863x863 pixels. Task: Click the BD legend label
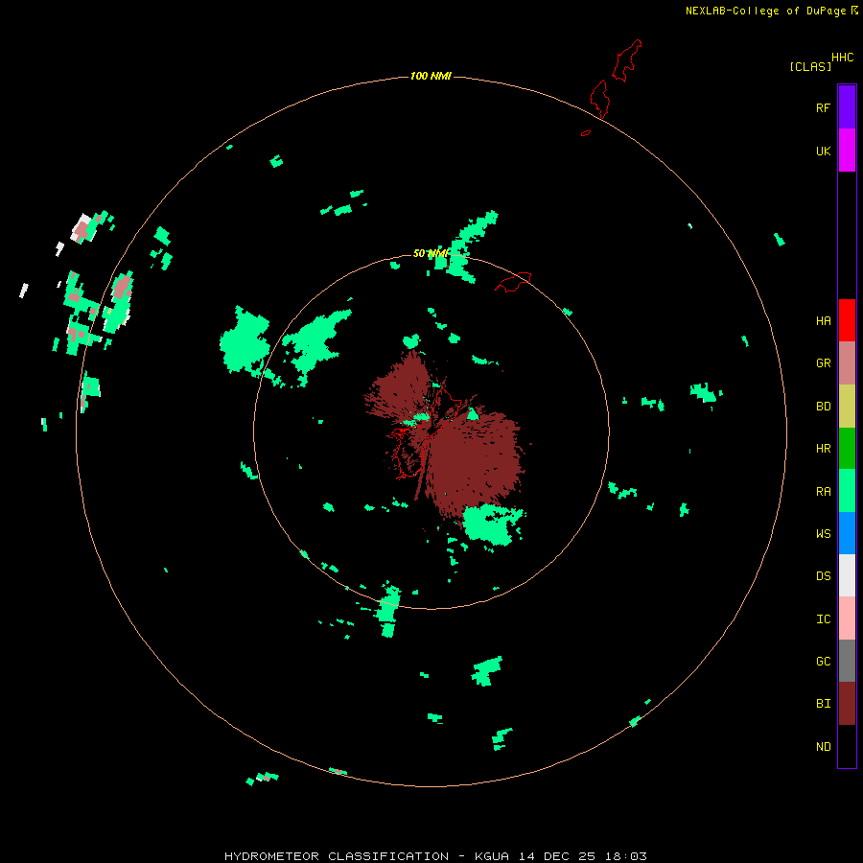pos(823,407)
